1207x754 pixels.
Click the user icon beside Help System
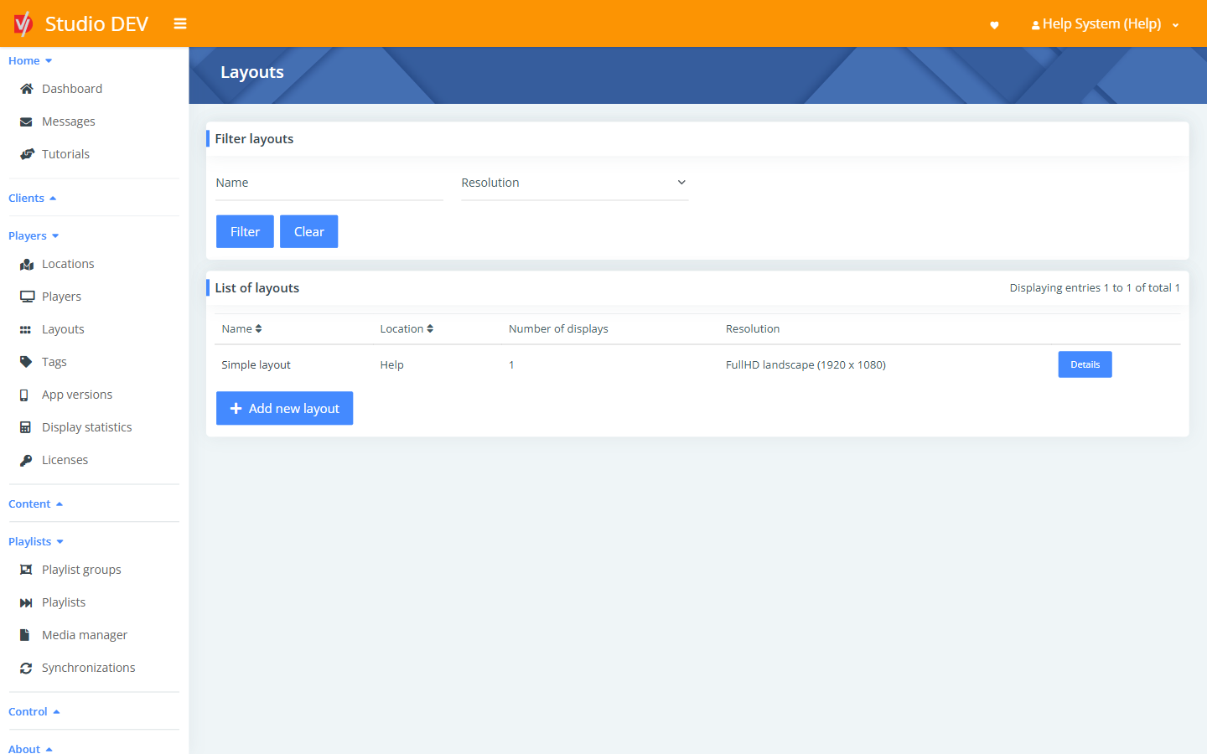click(1036, 25)
